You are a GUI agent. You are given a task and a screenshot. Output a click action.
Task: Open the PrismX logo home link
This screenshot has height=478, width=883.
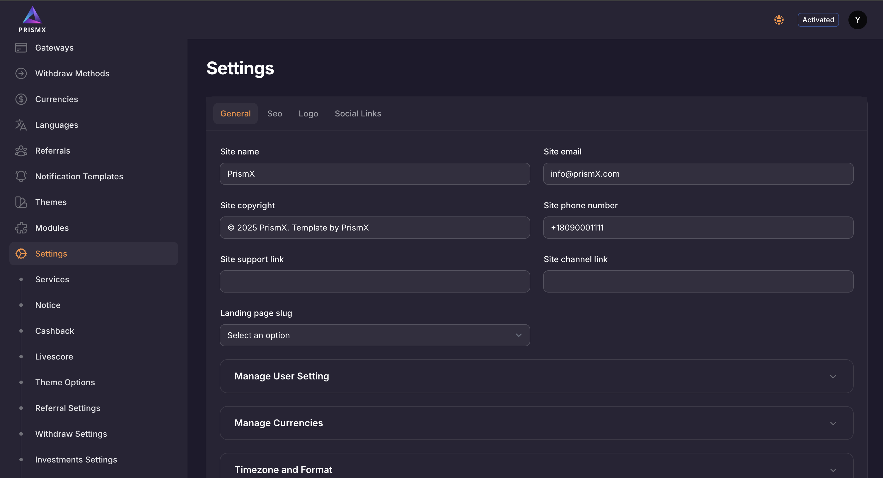tap(32, 20)
